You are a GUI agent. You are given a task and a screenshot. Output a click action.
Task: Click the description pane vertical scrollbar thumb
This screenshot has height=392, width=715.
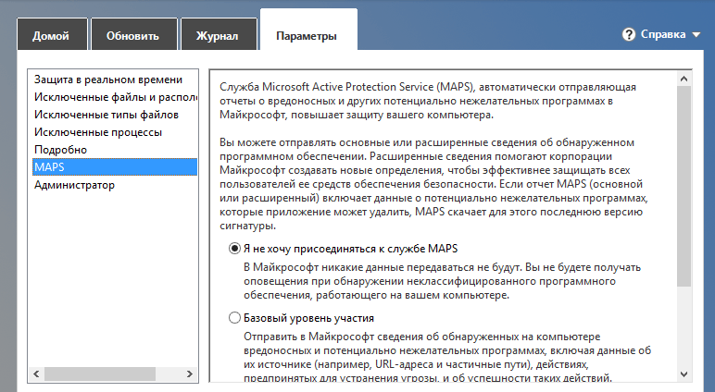coord(684,185)
